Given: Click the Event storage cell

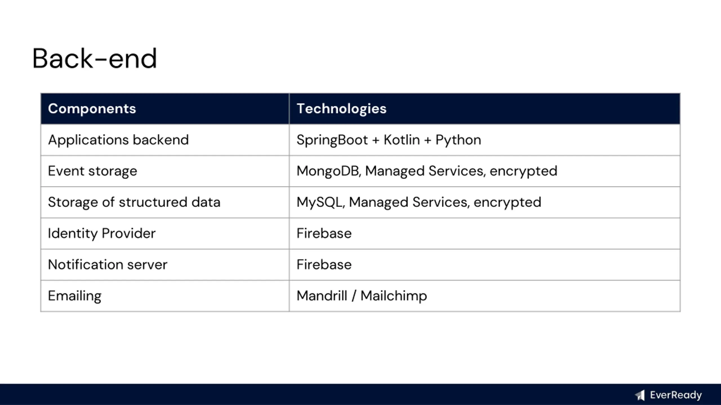Looking at the screenshot, I should (x=165, y=171).
